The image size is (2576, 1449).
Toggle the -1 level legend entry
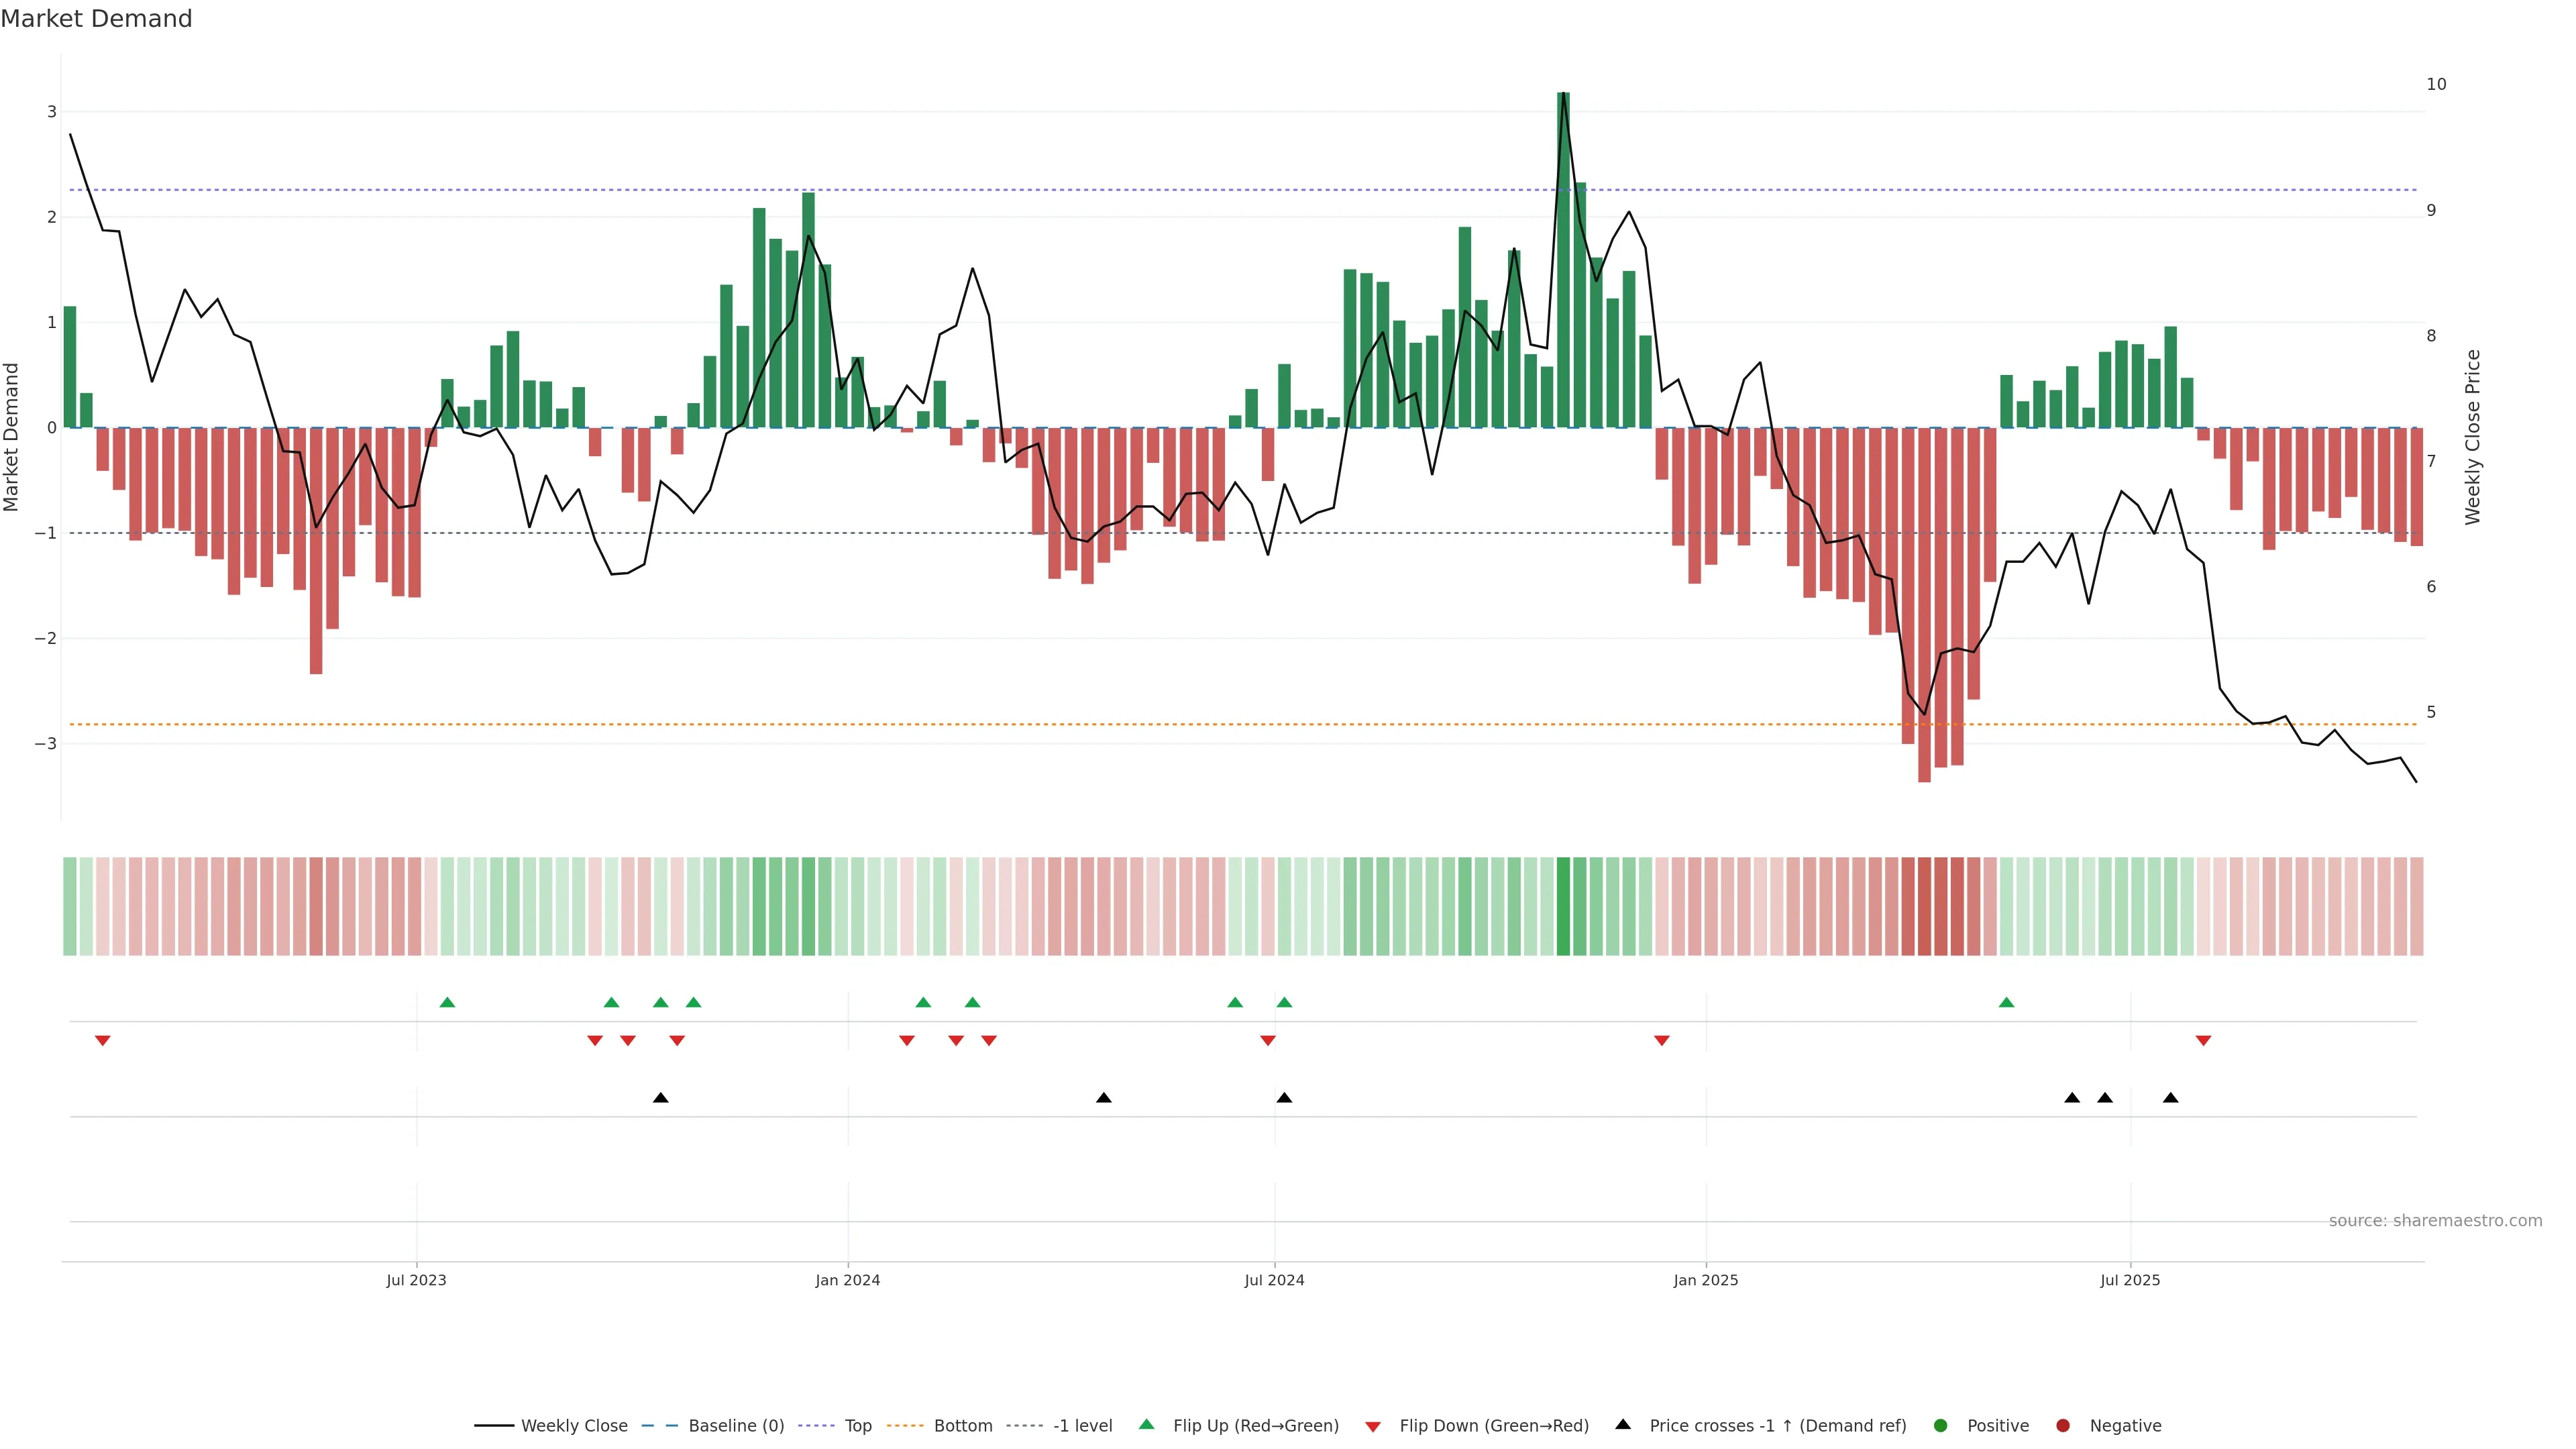click(x=1082, y=1426)
